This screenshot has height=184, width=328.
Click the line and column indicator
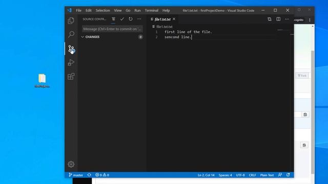click(x=206, y=175)
